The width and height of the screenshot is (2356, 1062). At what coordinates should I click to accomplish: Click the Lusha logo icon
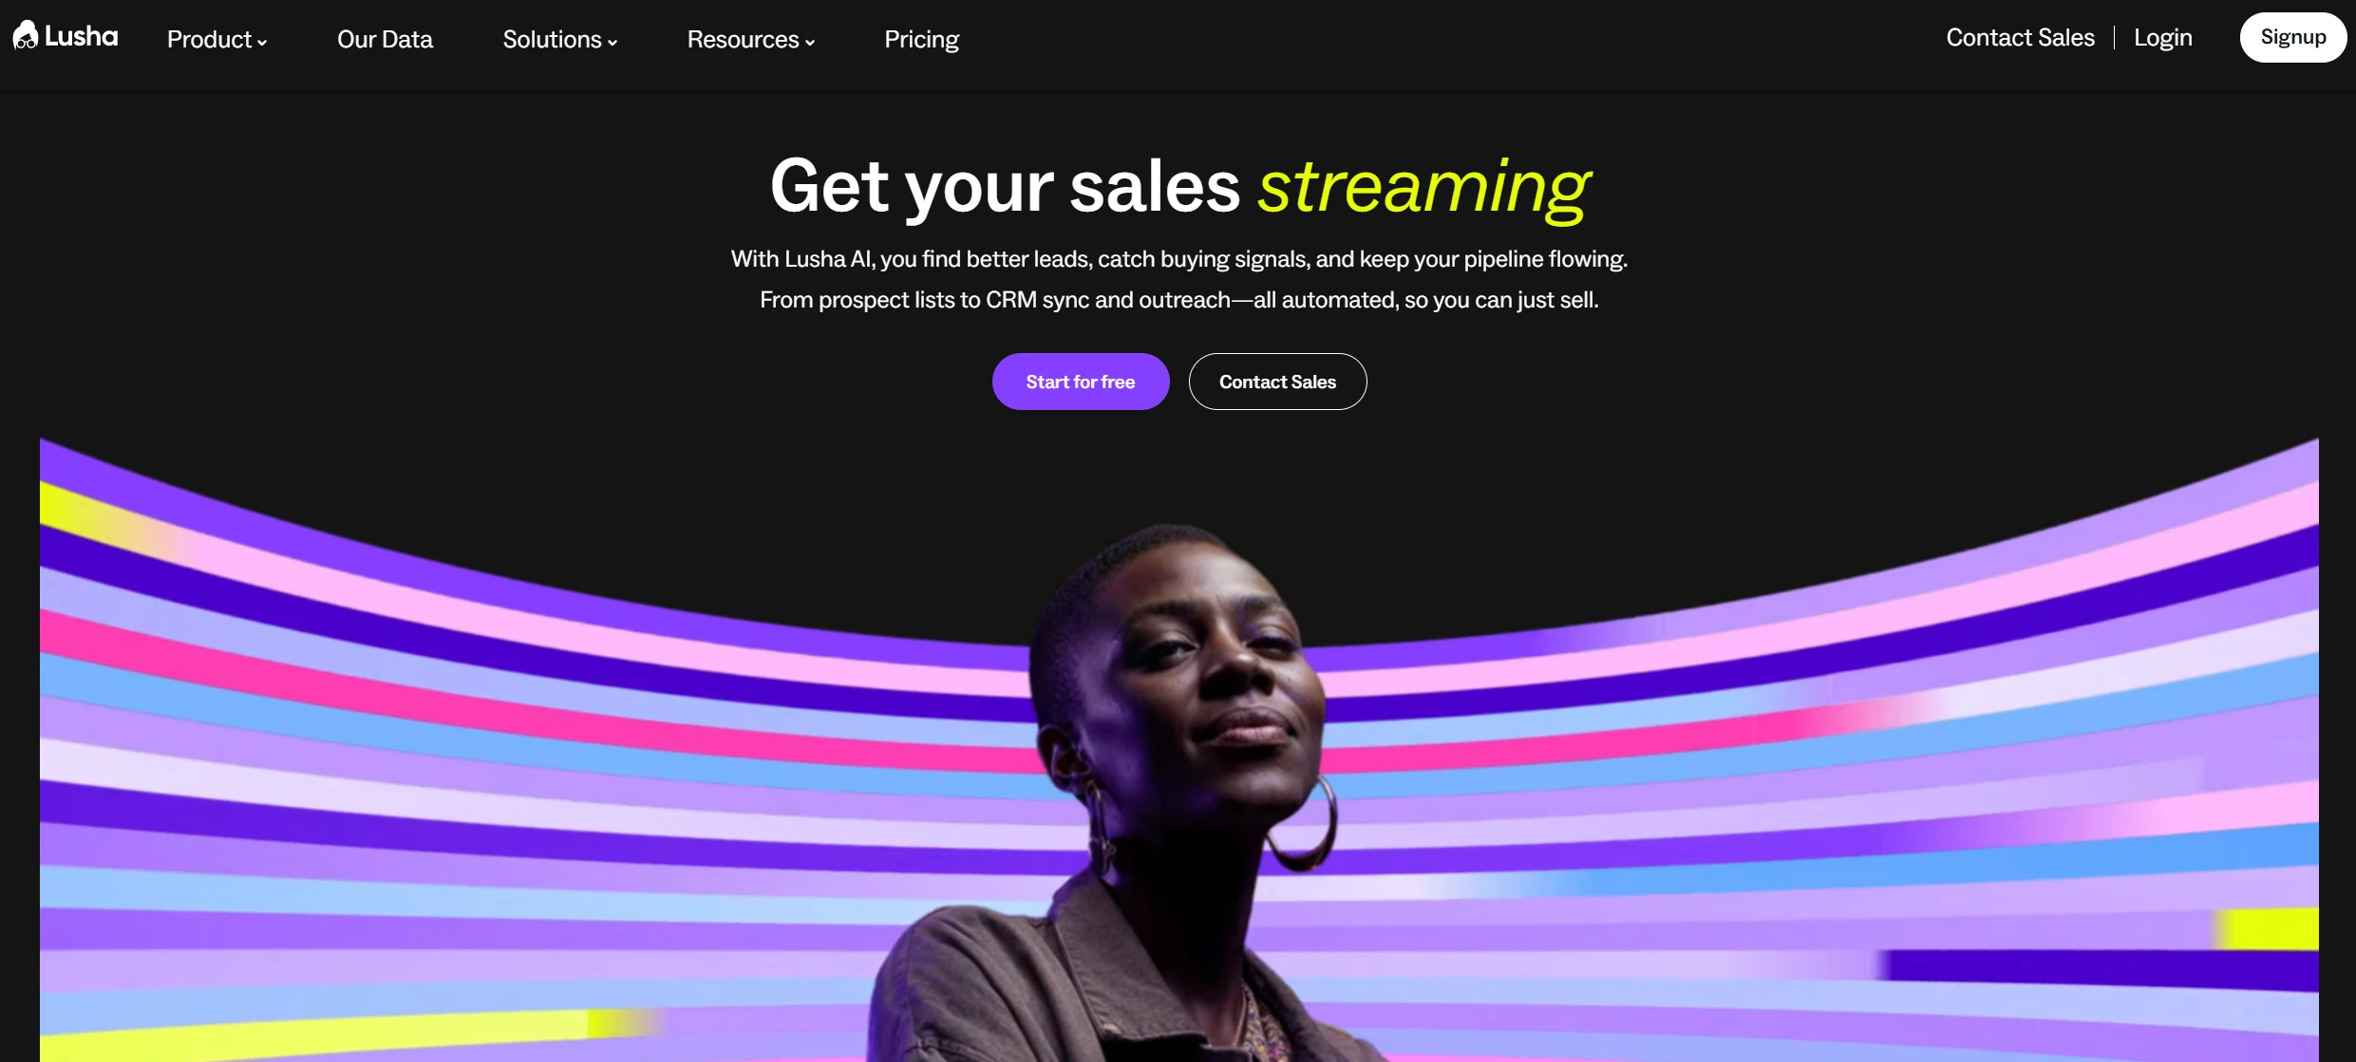coord(26,35)
